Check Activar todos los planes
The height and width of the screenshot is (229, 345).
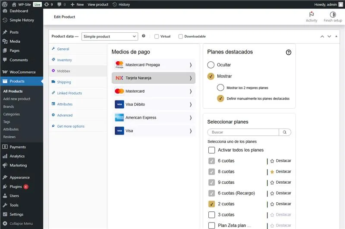(211, 150)
